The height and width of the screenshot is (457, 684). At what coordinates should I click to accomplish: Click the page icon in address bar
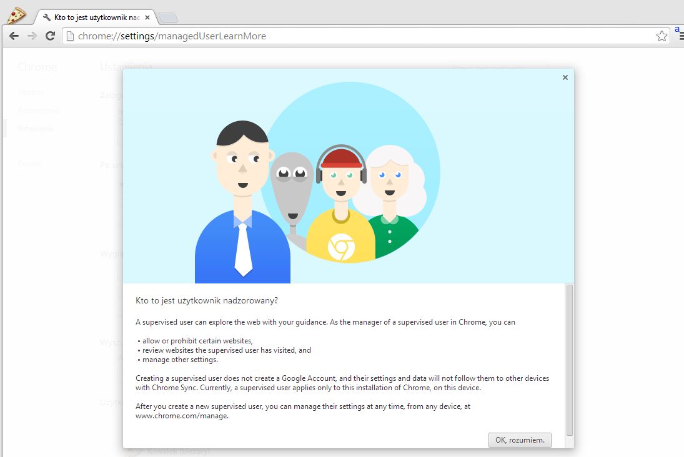[70, 36]
